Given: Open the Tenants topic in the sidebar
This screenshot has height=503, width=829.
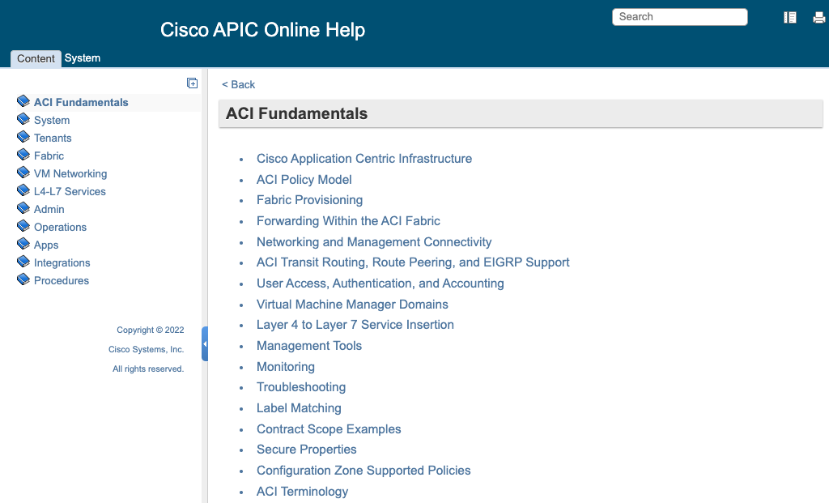Looking at the screenshot, I should pyautogui.click(x=53, y=138).
